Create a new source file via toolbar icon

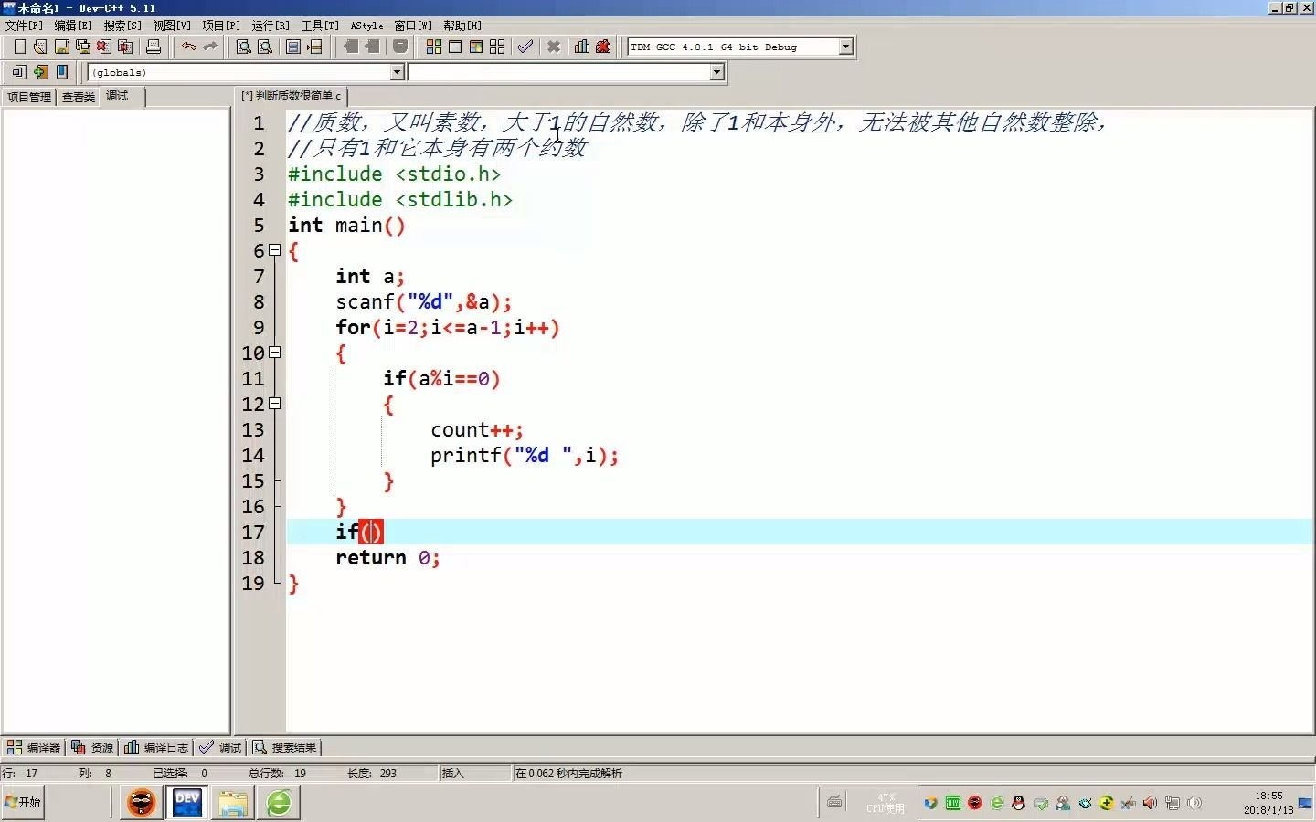19,47
